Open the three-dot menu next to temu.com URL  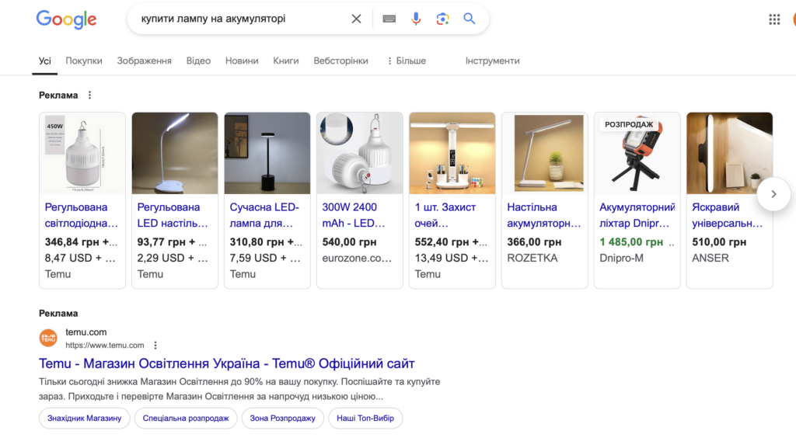coord(155,346)
